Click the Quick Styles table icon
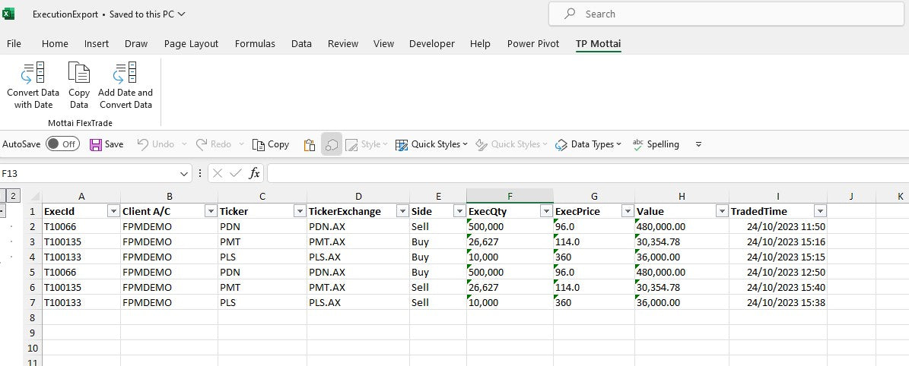The width and height of the screenshot is (909, 366). coord(401,145)
